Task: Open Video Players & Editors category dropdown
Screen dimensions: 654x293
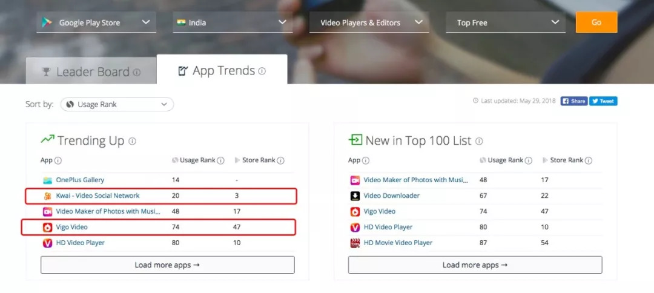Action: [x=369, y=22]
